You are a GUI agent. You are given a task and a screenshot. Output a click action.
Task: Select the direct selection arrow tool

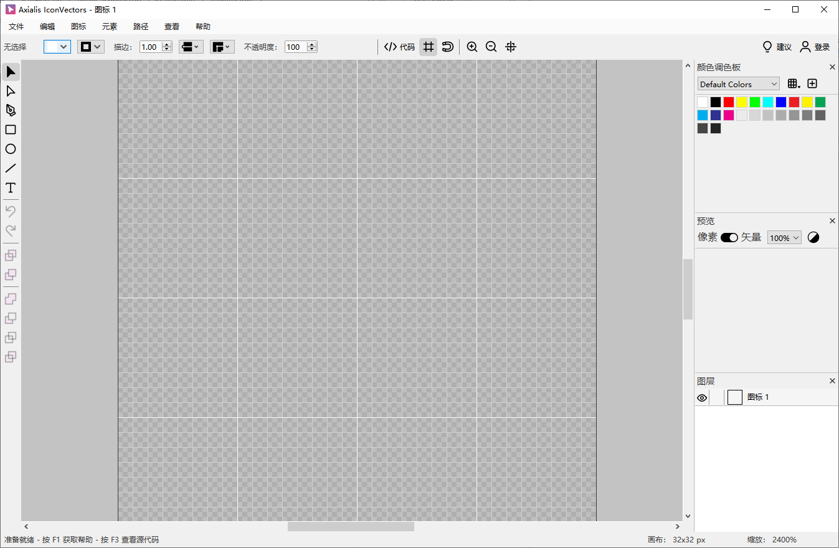pyautogui.click(x=11, y=92)
